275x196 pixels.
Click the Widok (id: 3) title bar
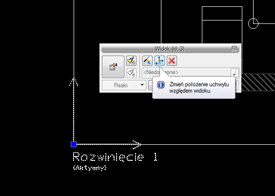(x=170, y=49)
